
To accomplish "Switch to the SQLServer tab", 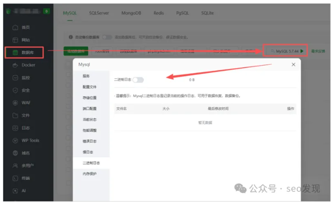I will (x=99, y=13).
